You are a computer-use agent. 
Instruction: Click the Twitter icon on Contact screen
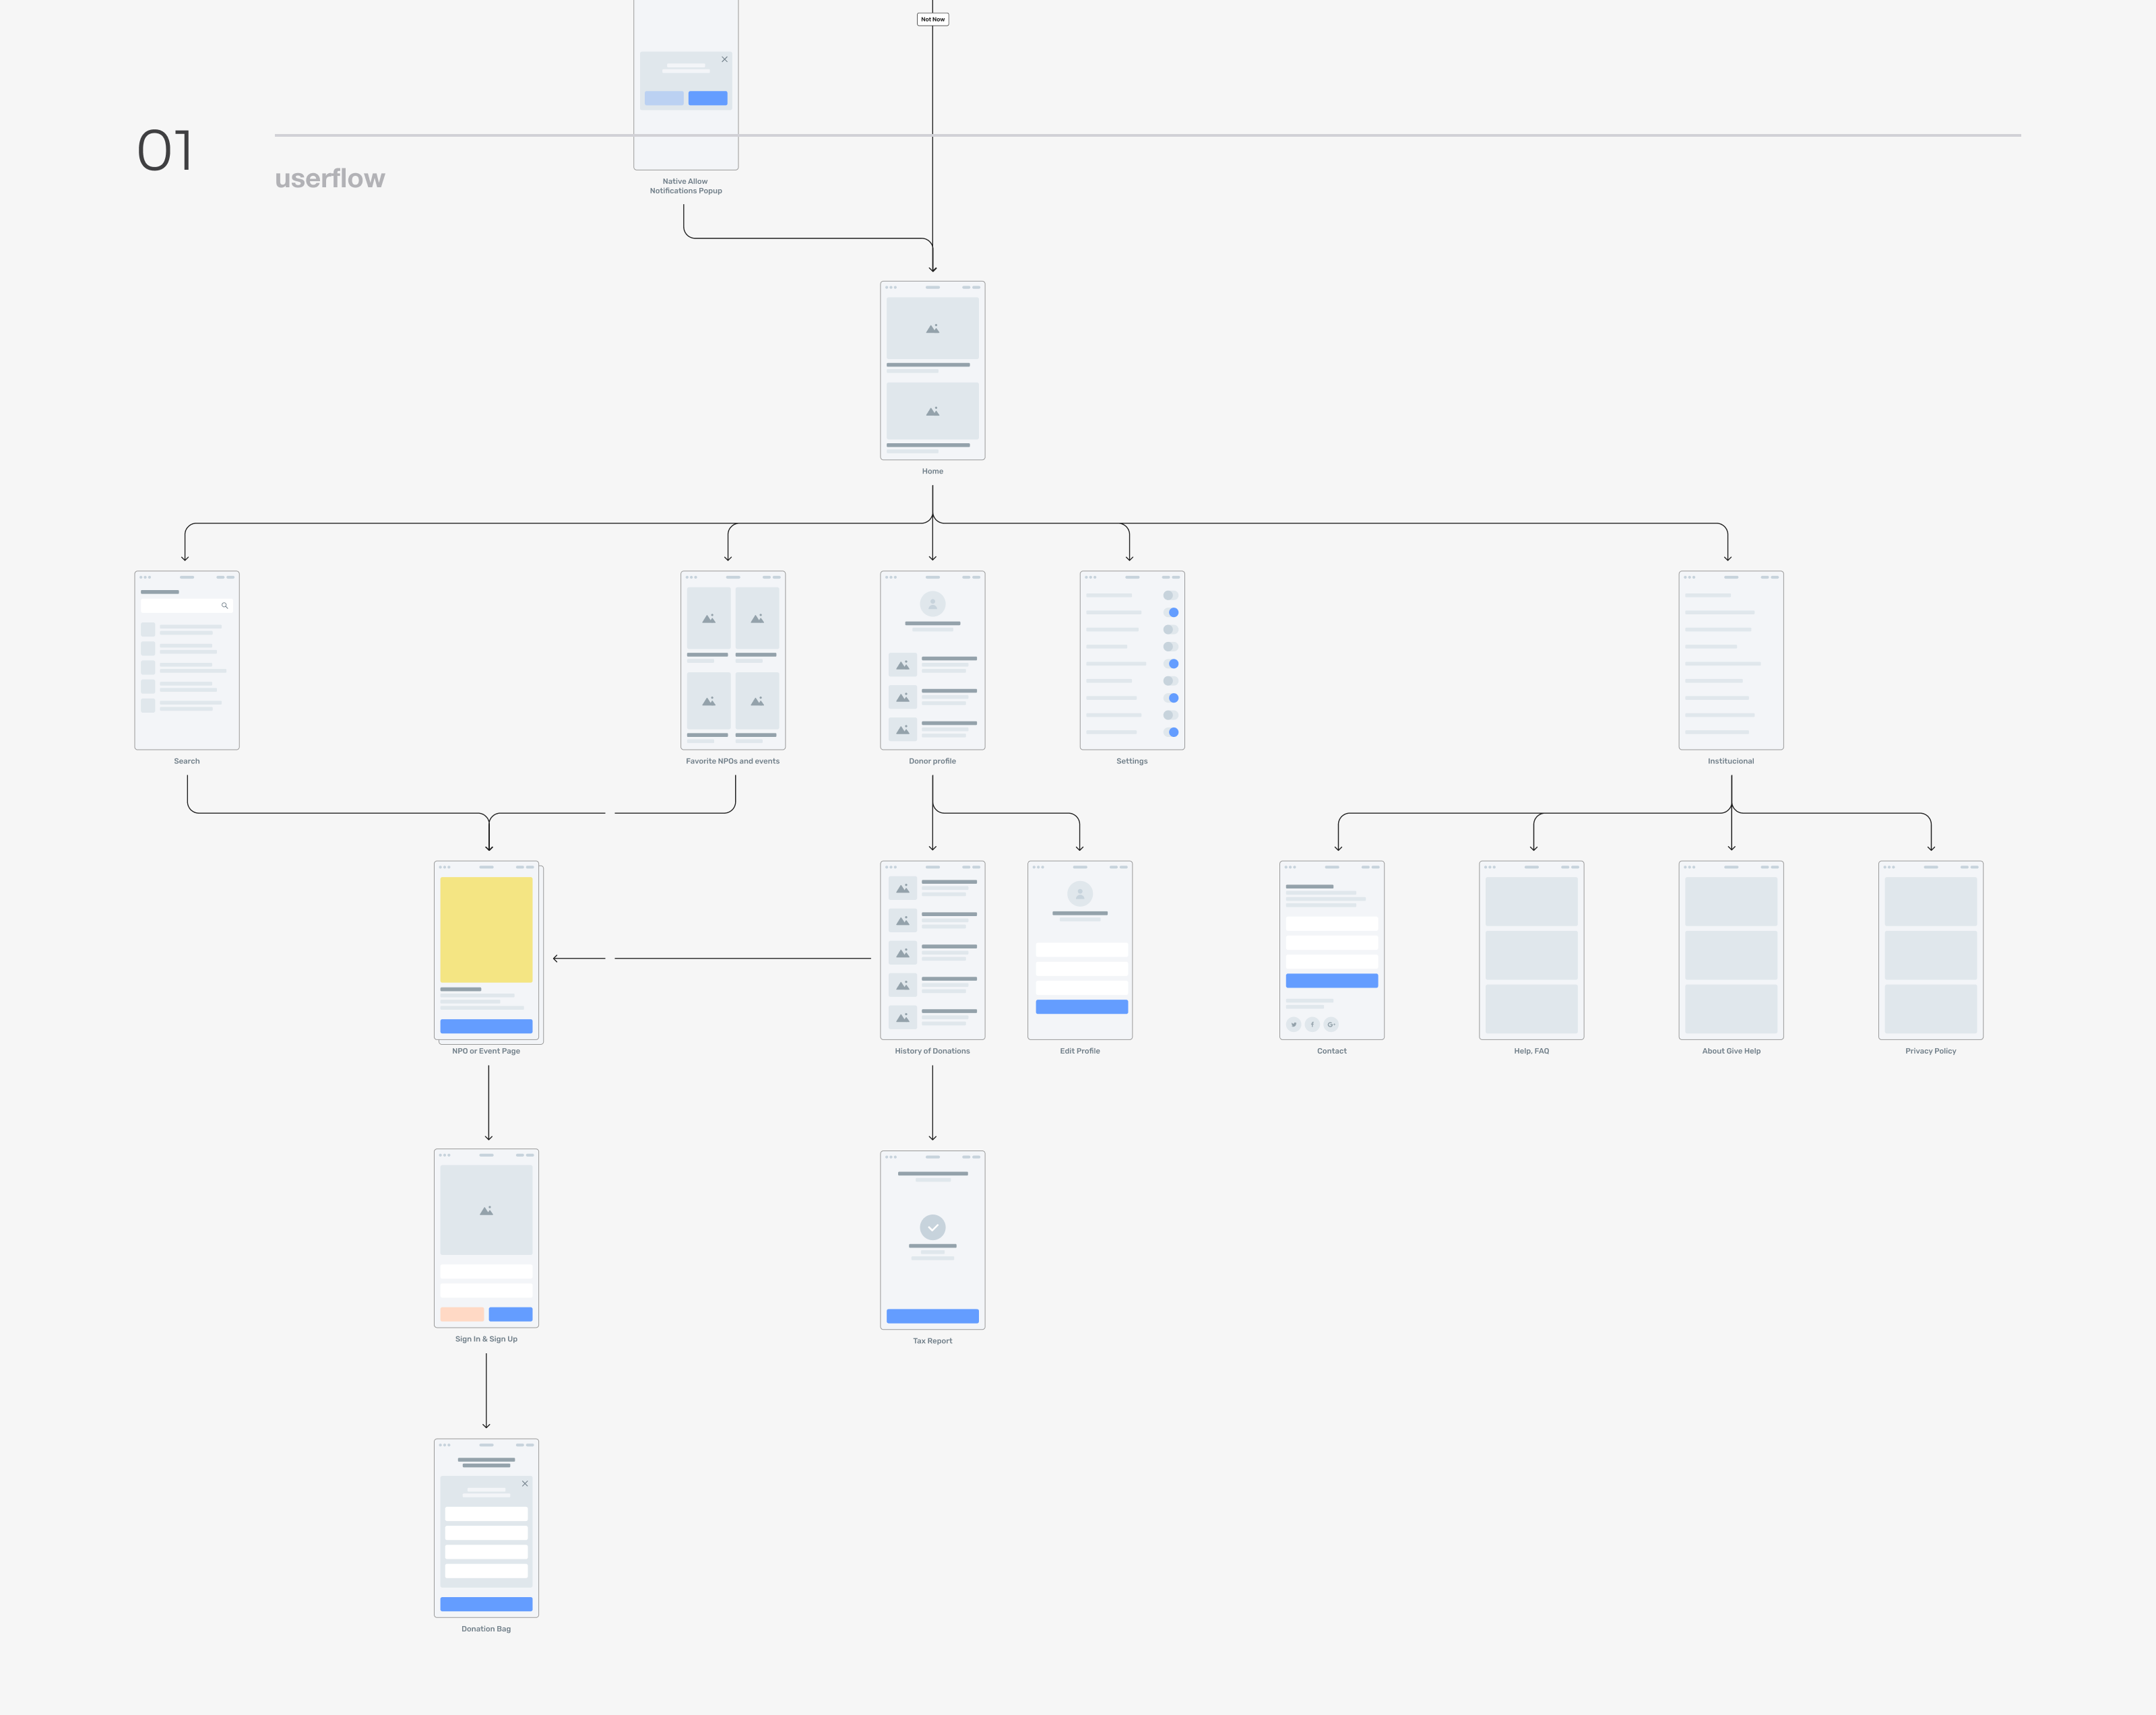click(1294, 1024)
